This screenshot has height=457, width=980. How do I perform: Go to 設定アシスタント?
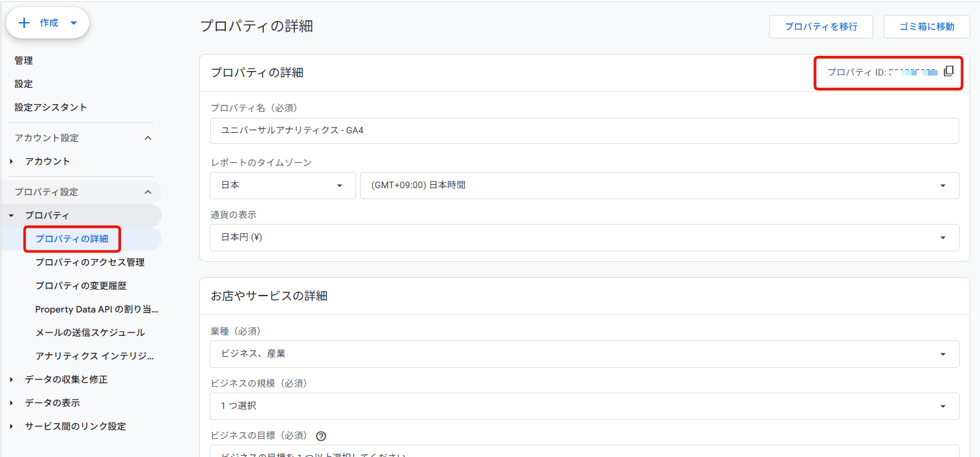click(51, 107)
